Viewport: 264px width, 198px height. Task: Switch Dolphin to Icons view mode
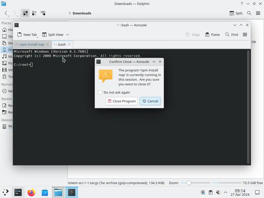click(26, 13)
